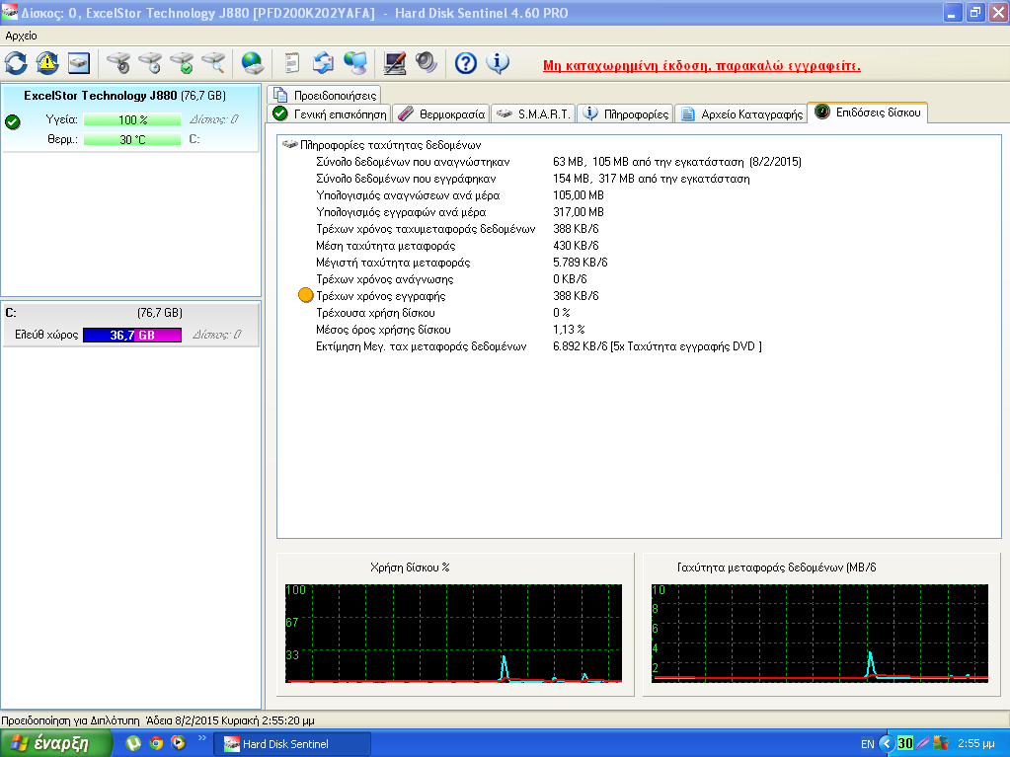1010x757 pixels.
Task: Click the green health checkmark icon of the disk
Action: pyautogui.click(x=12, y=121)
